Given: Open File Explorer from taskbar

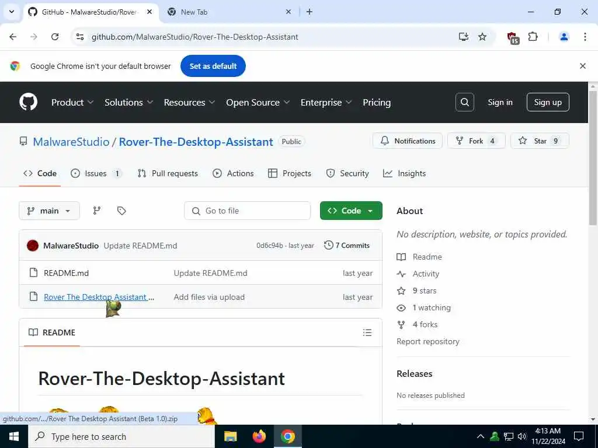Looking at the screenshot, I should [230, 436].
